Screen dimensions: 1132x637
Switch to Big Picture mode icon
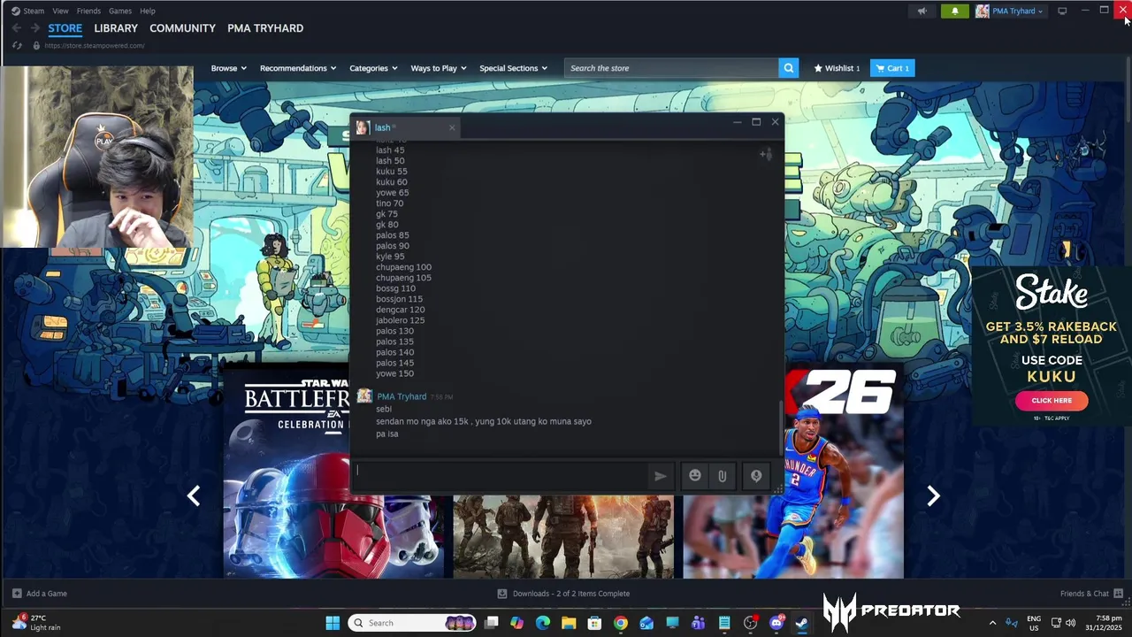(x=1062, y=11)
